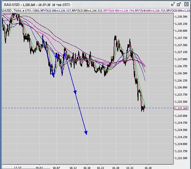Click the 1,234.000 price axis label

pos(181,144)
